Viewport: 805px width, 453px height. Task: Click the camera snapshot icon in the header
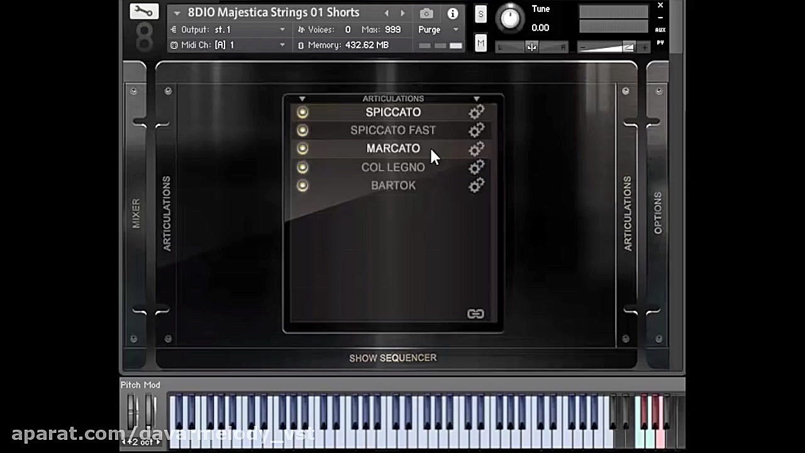[426, 12]
